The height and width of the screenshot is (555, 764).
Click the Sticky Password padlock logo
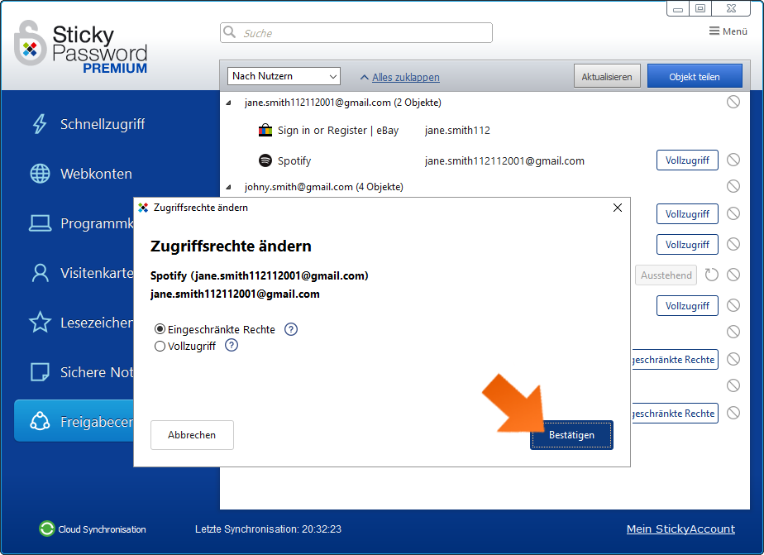tap(30, 43)
